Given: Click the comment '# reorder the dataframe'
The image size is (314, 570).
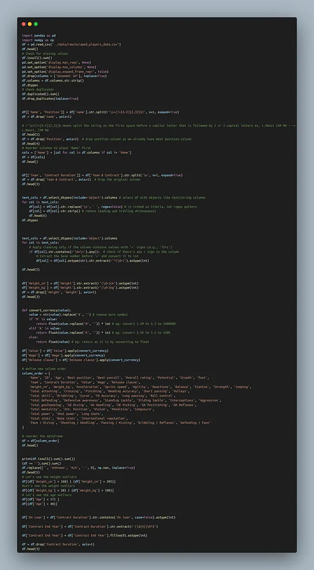Looking at the screenshot, I should tap(42, 436).
